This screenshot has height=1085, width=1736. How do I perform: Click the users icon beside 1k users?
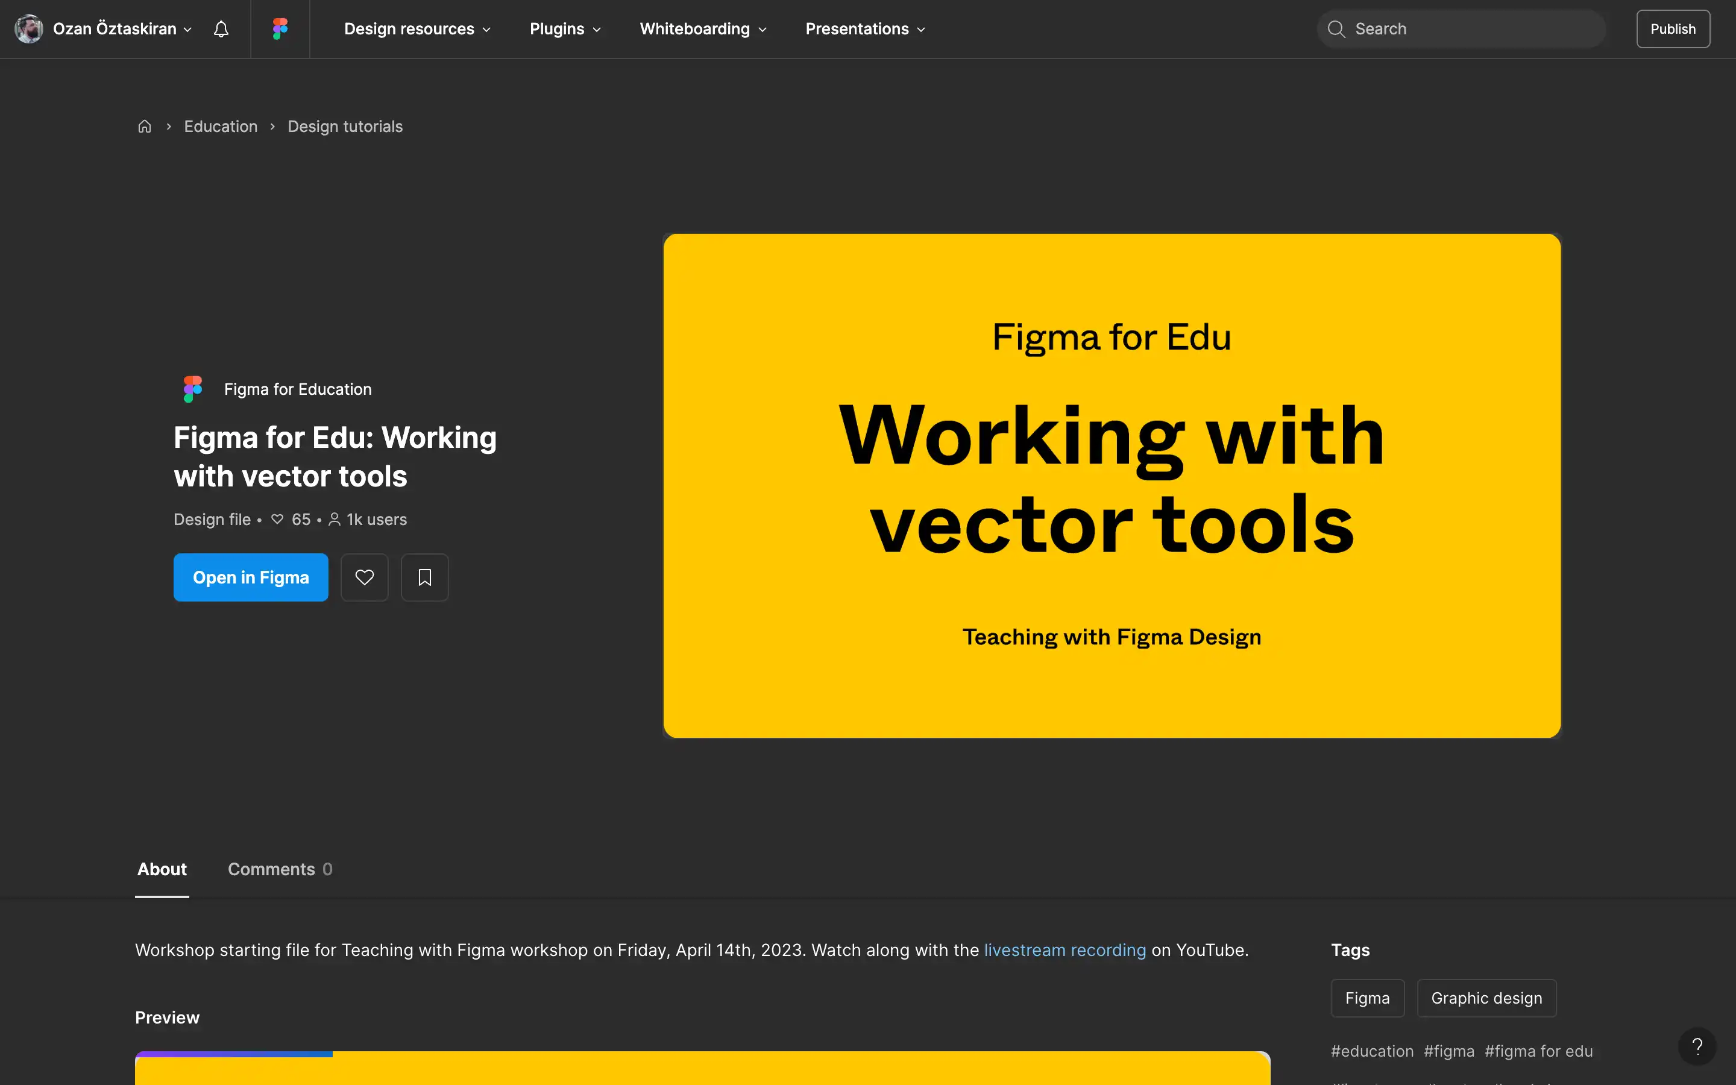point(335,519)
